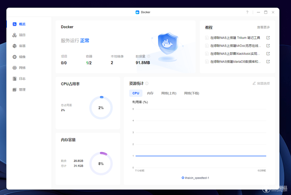Image resolution: width=291 pixels, height=195 pixels.
Task: Click the 教程 tutorials heading
Action: pyautogui.click(x=209, y=27)
